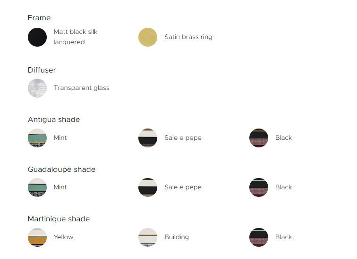Click the Building label under Martinique shade
This screenshot has height=259, width=357.
[177, 237]
